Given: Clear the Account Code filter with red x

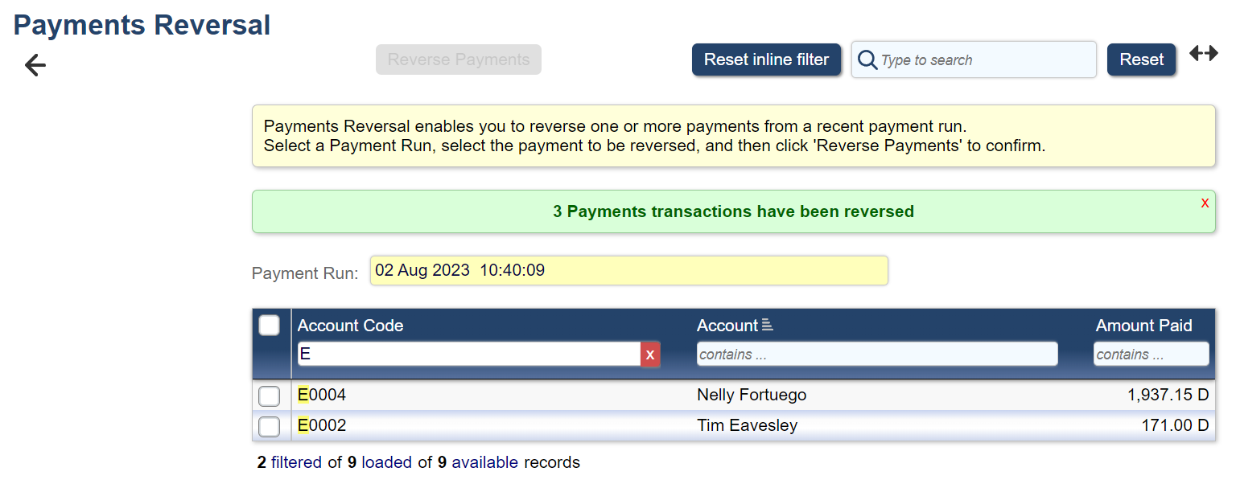Looking at the screenshot, I should 650,355.
